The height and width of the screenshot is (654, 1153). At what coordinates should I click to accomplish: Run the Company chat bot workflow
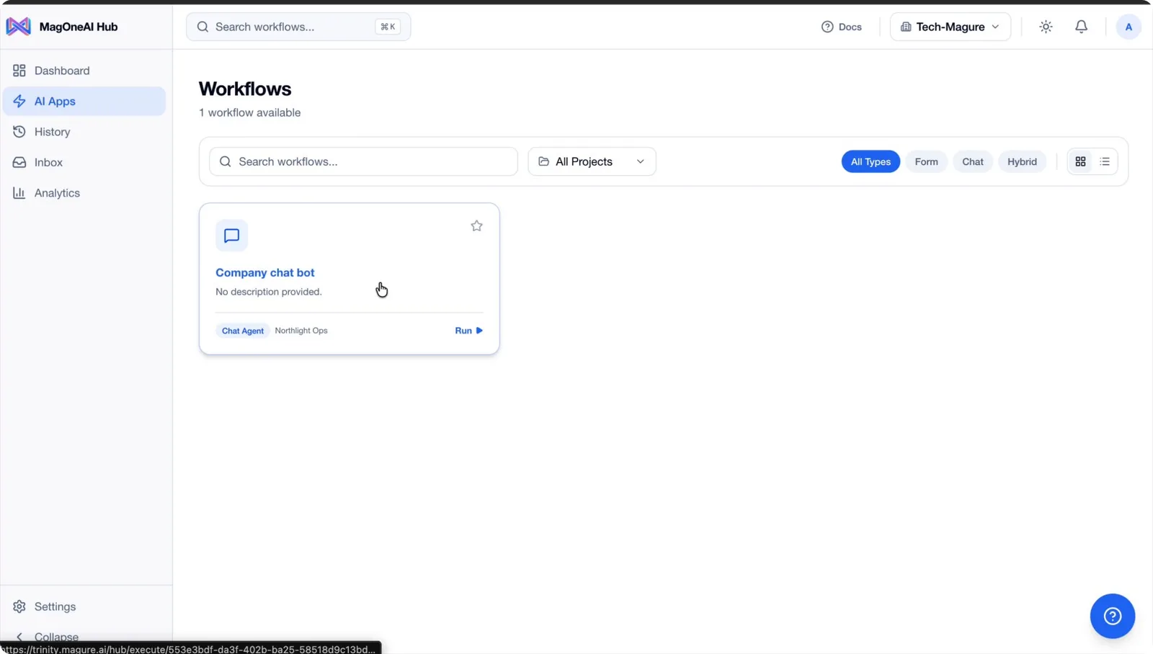point(469,331)
